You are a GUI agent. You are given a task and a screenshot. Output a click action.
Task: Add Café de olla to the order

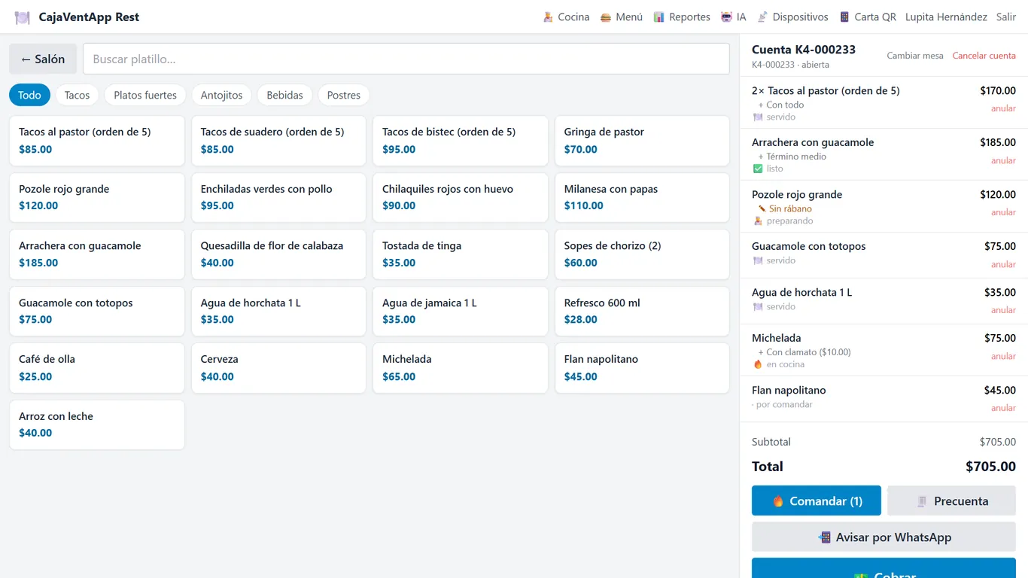[x=97, y=368]
